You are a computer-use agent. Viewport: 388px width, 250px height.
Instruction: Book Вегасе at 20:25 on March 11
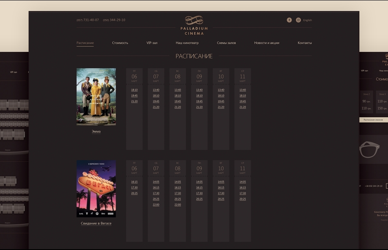click(243, 199)
